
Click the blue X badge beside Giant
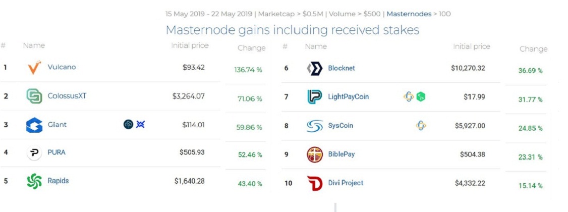point(141,125)
